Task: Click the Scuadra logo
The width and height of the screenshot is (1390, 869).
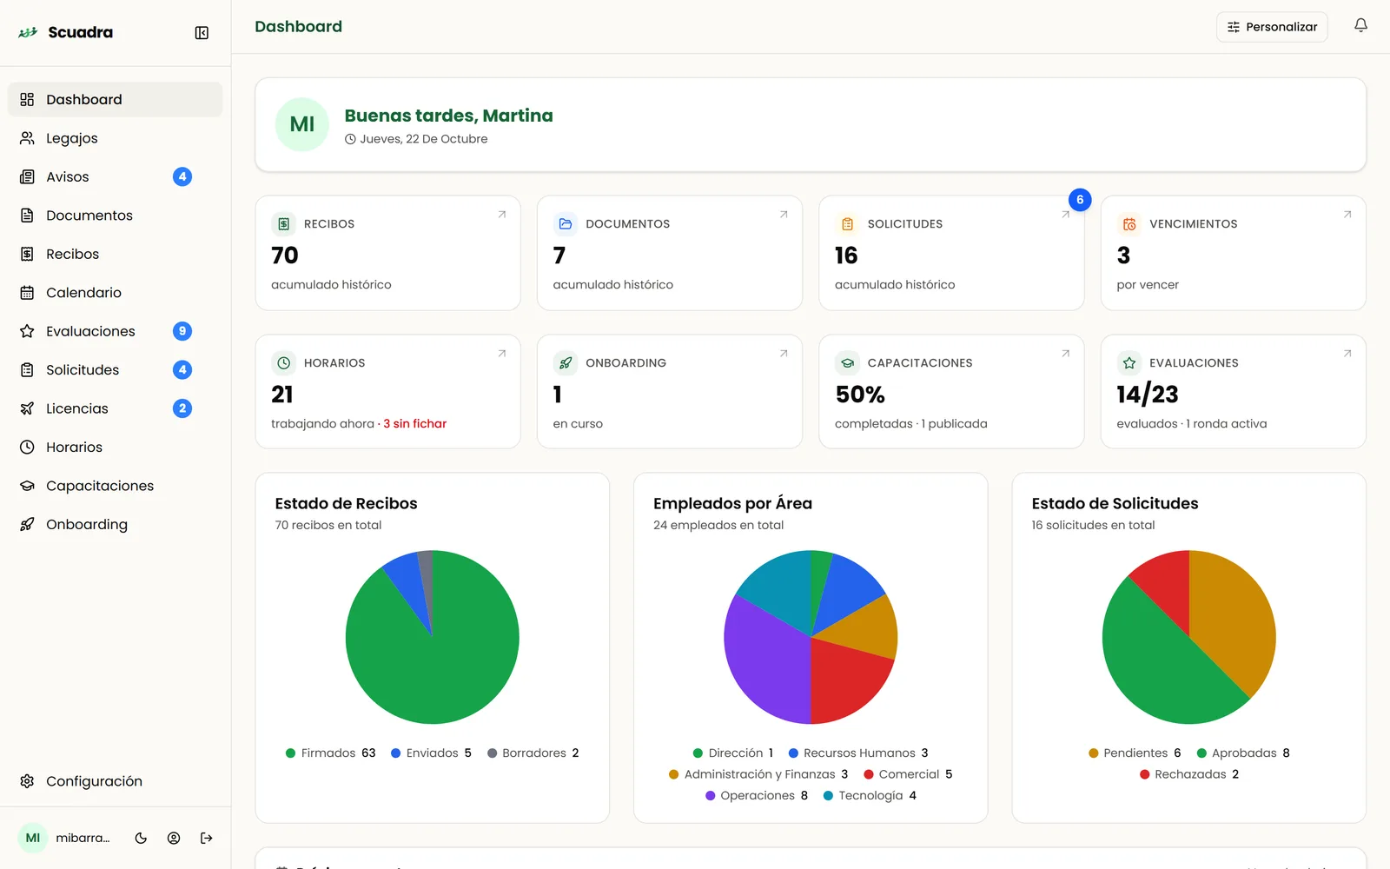Action: coord(65,32)
